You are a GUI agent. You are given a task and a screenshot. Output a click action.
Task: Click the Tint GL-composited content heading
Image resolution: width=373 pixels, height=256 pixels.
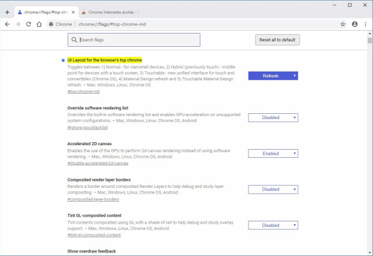pos(94,216)
